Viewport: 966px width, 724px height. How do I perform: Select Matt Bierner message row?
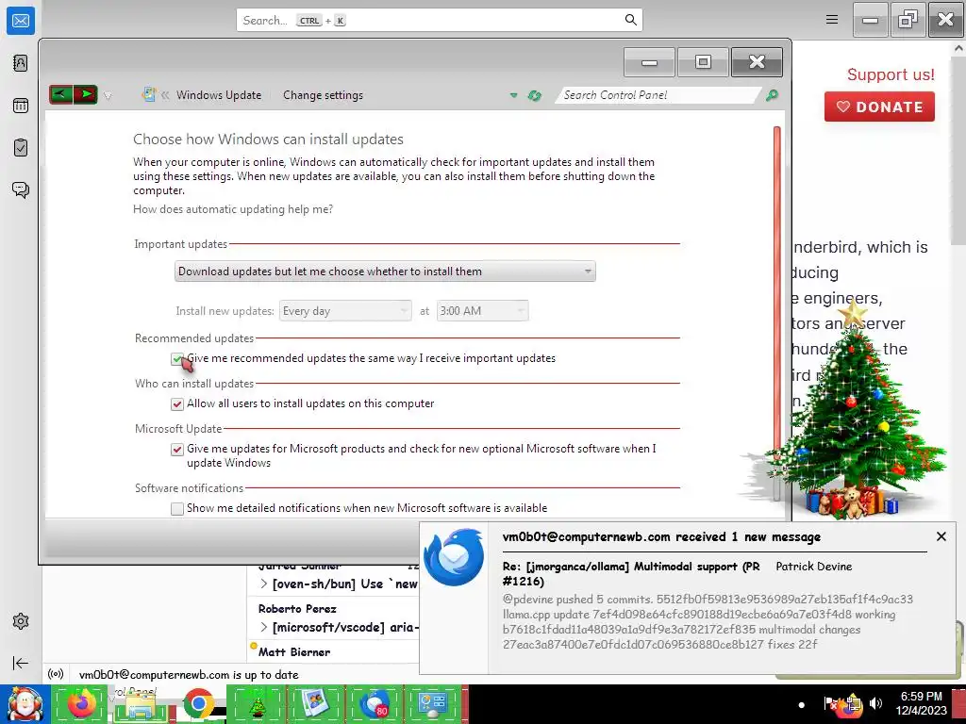[x=333, y=652]
